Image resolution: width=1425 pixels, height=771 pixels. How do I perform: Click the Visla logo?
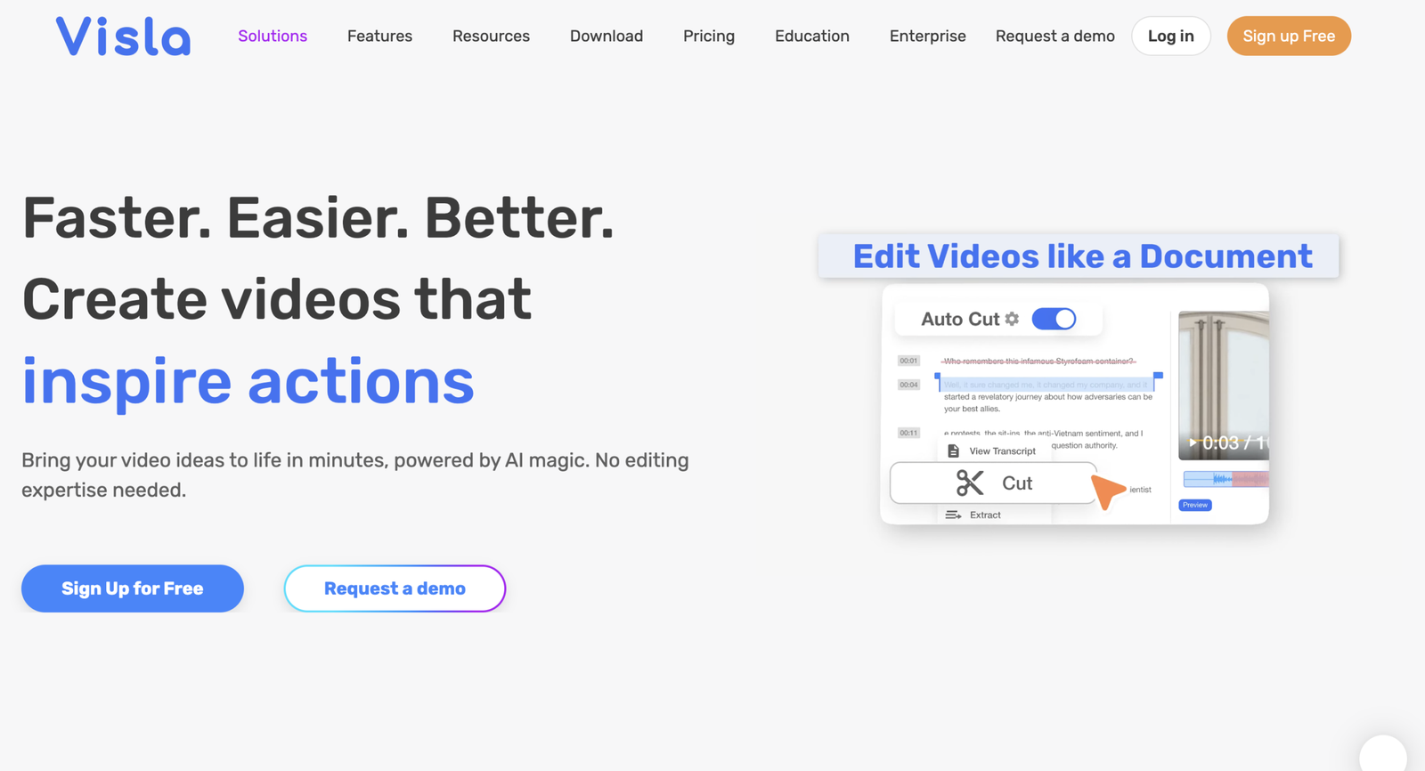point(123,37)
